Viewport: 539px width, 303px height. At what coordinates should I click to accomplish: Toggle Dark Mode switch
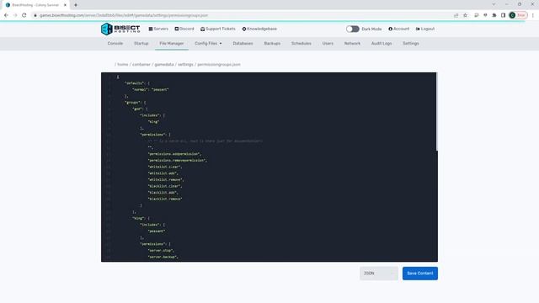(353, 29)
